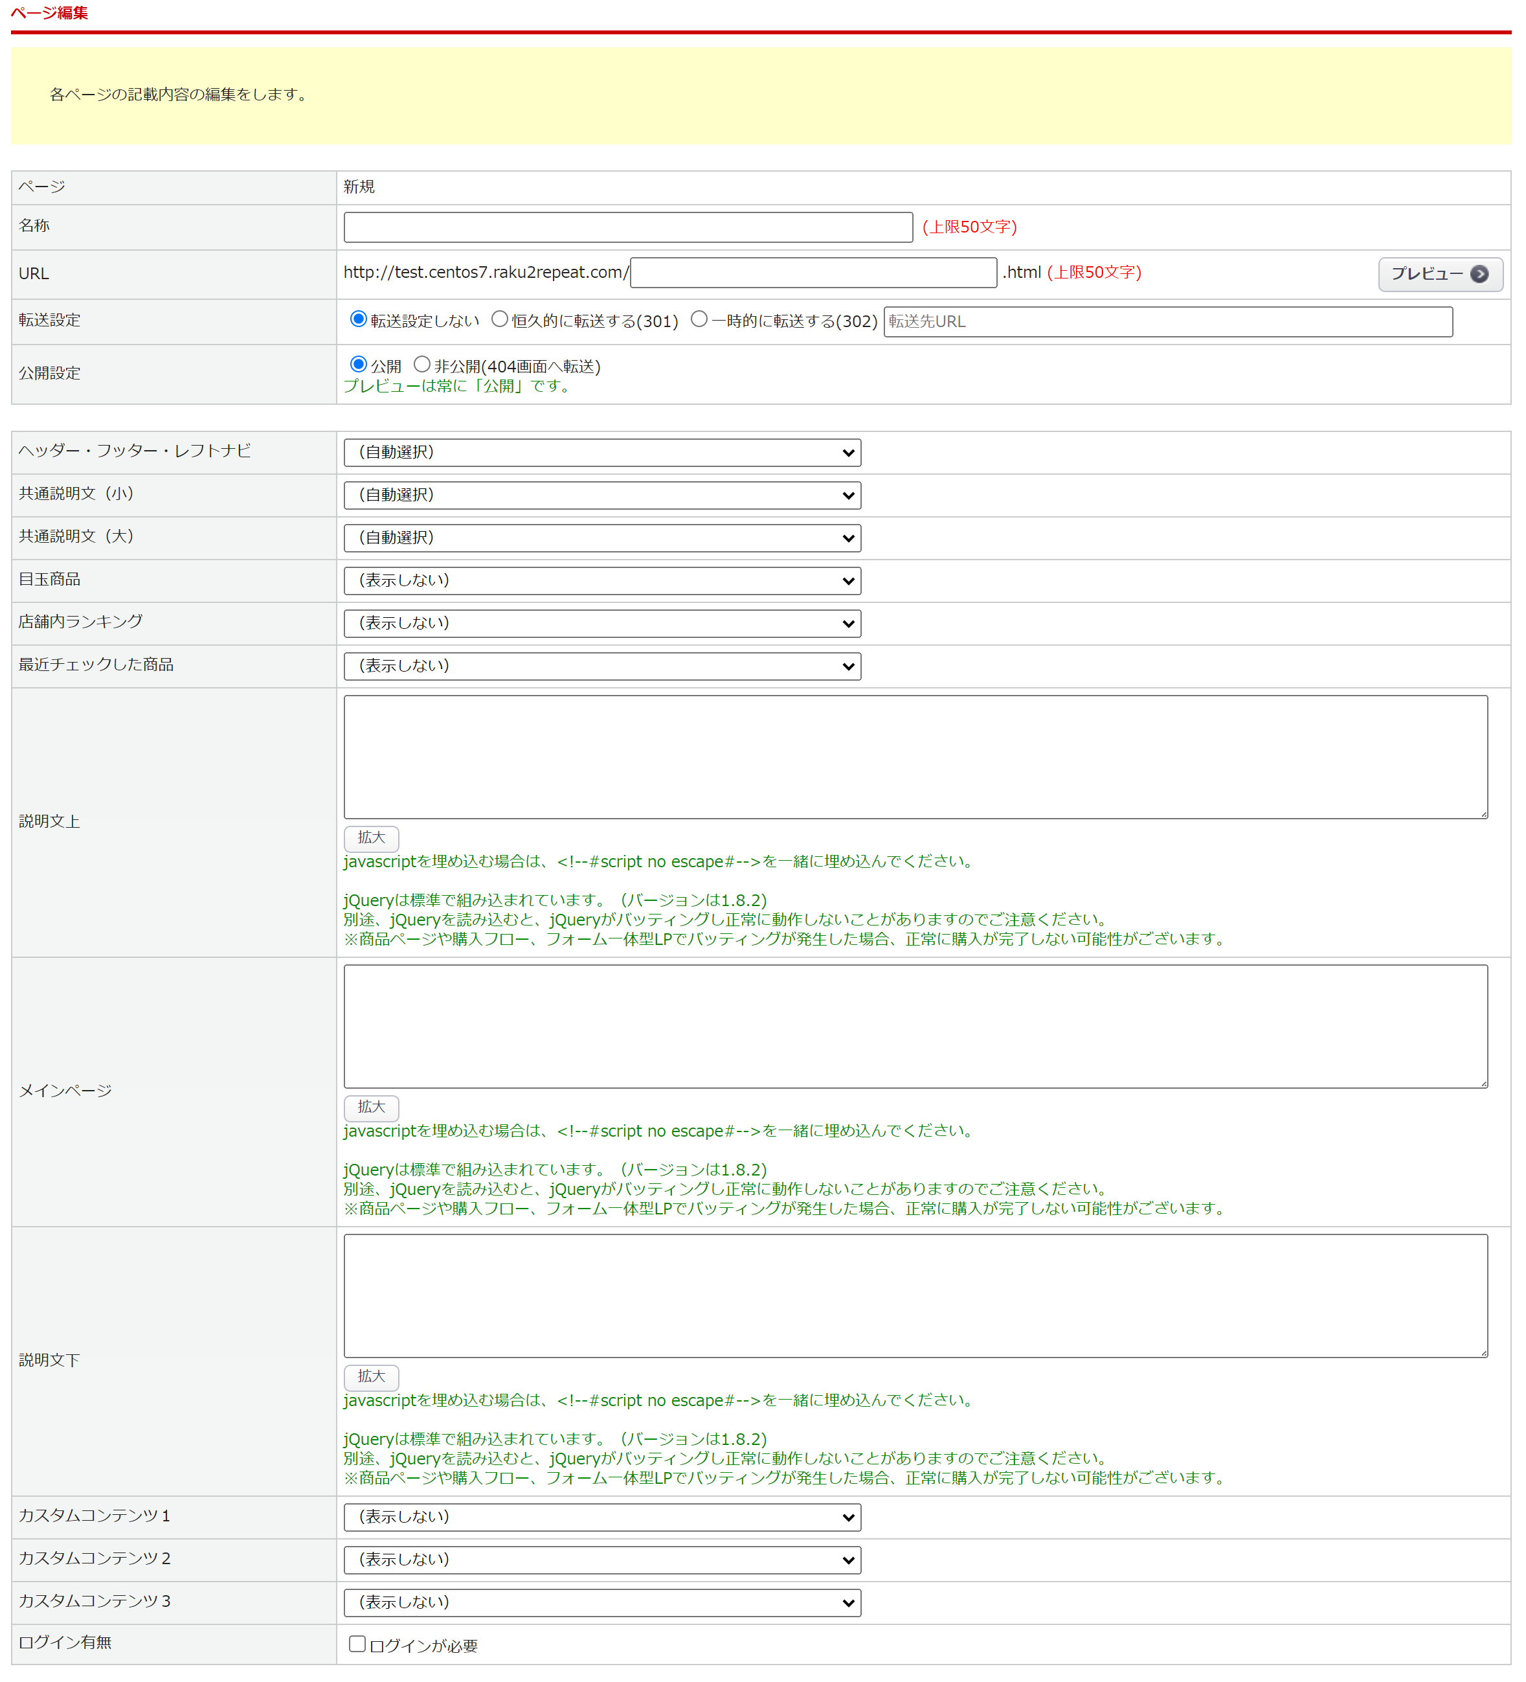The height and width of the screenshot is (1682, 1526).
Task: Choose 一時的に転送する(302) radio option
Action: tap(700, 319)
